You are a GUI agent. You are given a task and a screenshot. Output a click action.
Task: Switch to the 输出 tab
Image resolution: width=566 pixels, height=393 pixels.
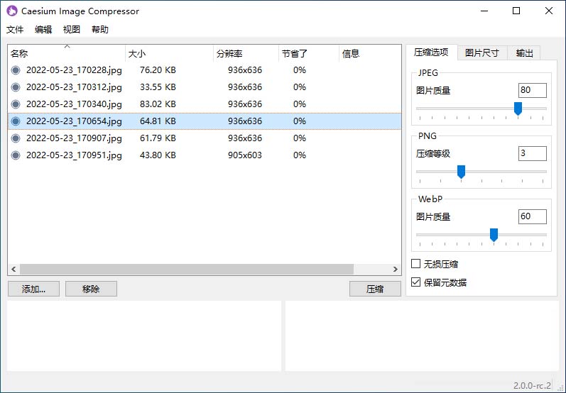click(x=524, y=53)
